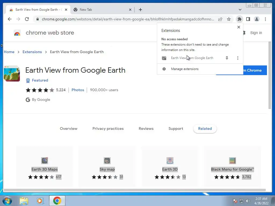Click the horizontal scrollbar at page bottom
This screenshot has width=275, height=206.
click(x=135, y=190)
